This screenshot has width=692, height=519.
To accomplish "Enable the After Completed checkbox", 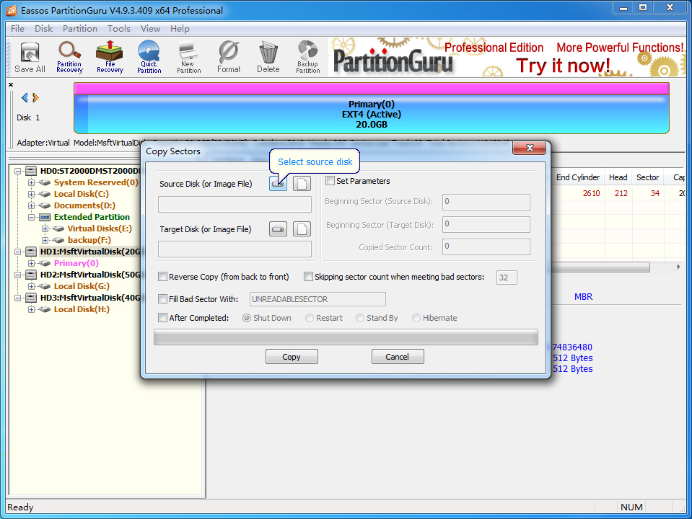I will tap(163, 318).
